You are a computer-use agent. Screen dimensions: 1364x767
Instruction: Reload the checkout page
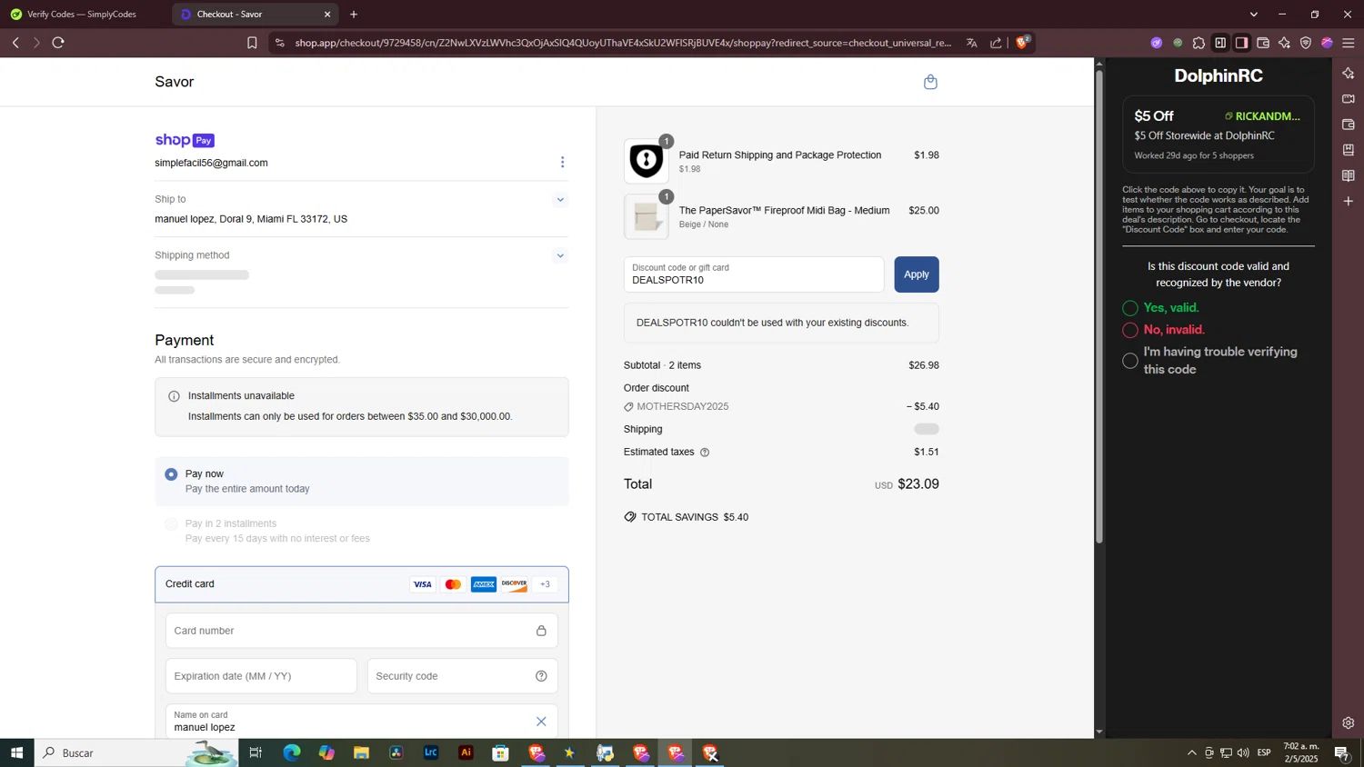coord(58,43)
